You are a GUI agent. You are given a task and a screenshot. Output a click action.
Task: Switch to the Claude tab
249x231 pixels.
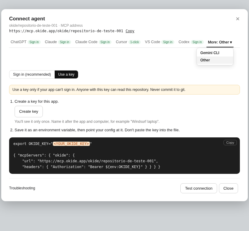click(58, 42)
